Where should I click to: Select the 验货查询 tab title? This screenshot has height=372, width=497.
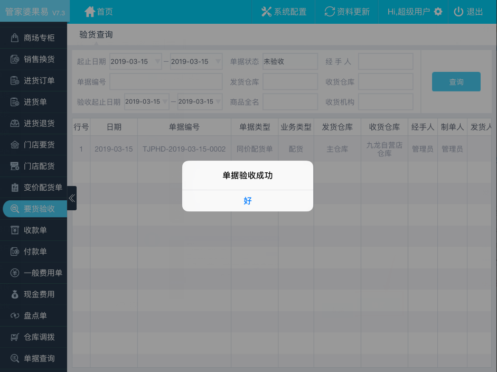96,34
